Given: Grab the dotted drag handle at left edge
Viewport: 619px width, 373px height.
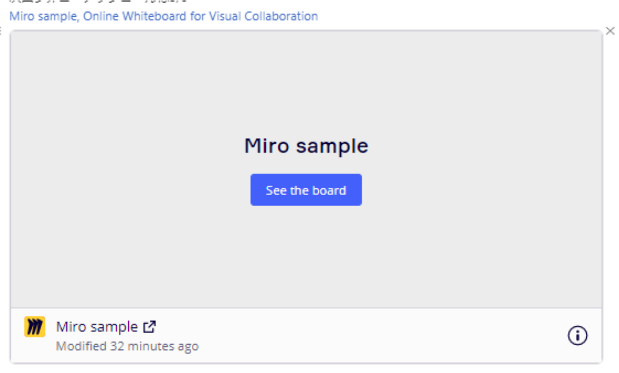Looking at the screenshot, I should tap(1, 31).
